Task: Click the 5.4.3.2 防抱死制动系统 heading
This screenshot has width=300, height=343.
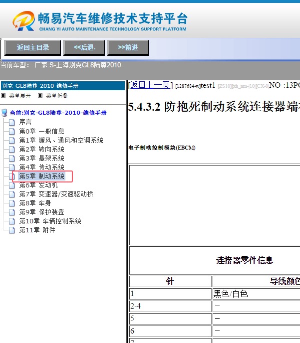Action: (214, 107)
